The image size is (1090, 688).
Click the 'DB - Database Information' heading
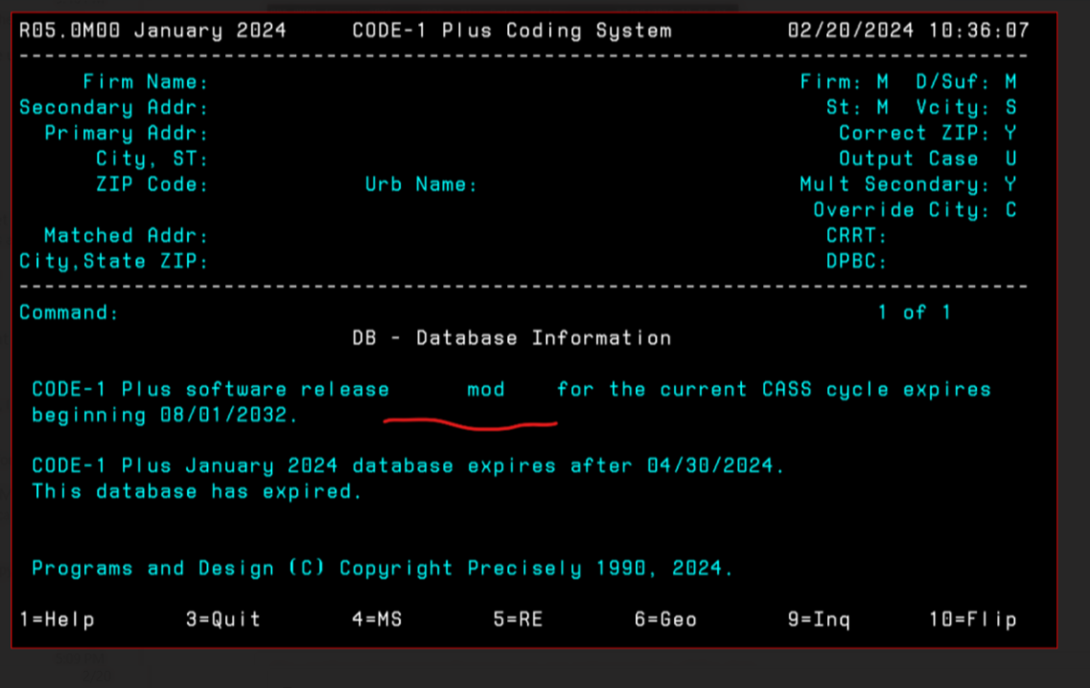tap(512, 338)
